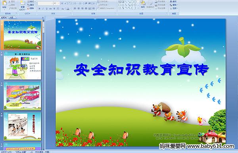Screen dimensions: 238x153
Task: Click the Change Case Aa icon
Action: (x=63, y=9)
